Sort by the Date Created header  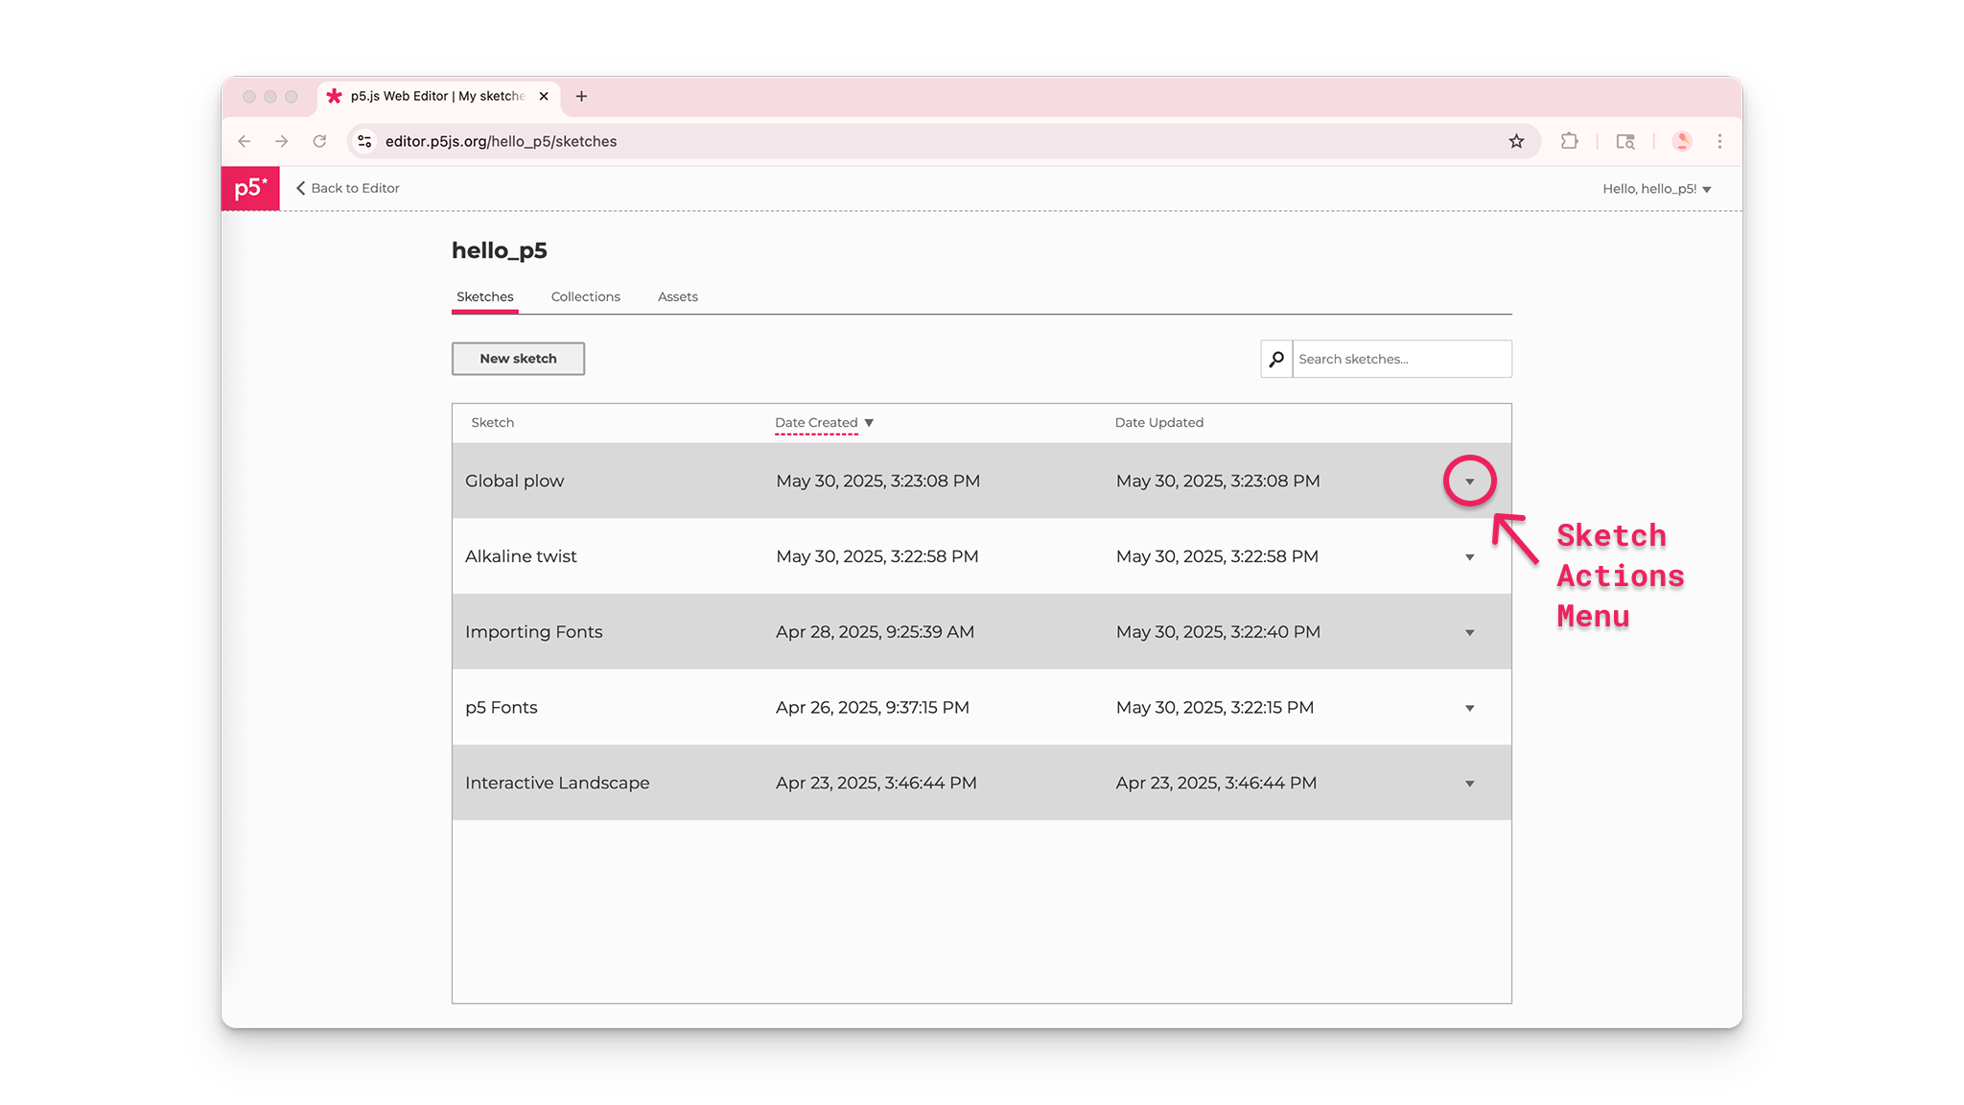pyautogui.click(x=816, y=422)
